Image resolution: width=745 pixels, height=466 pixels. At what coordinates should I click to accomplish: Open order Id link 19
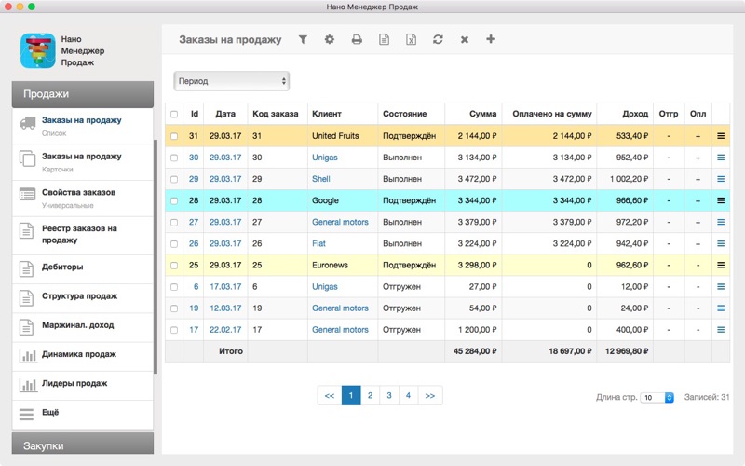coord(194,308)
